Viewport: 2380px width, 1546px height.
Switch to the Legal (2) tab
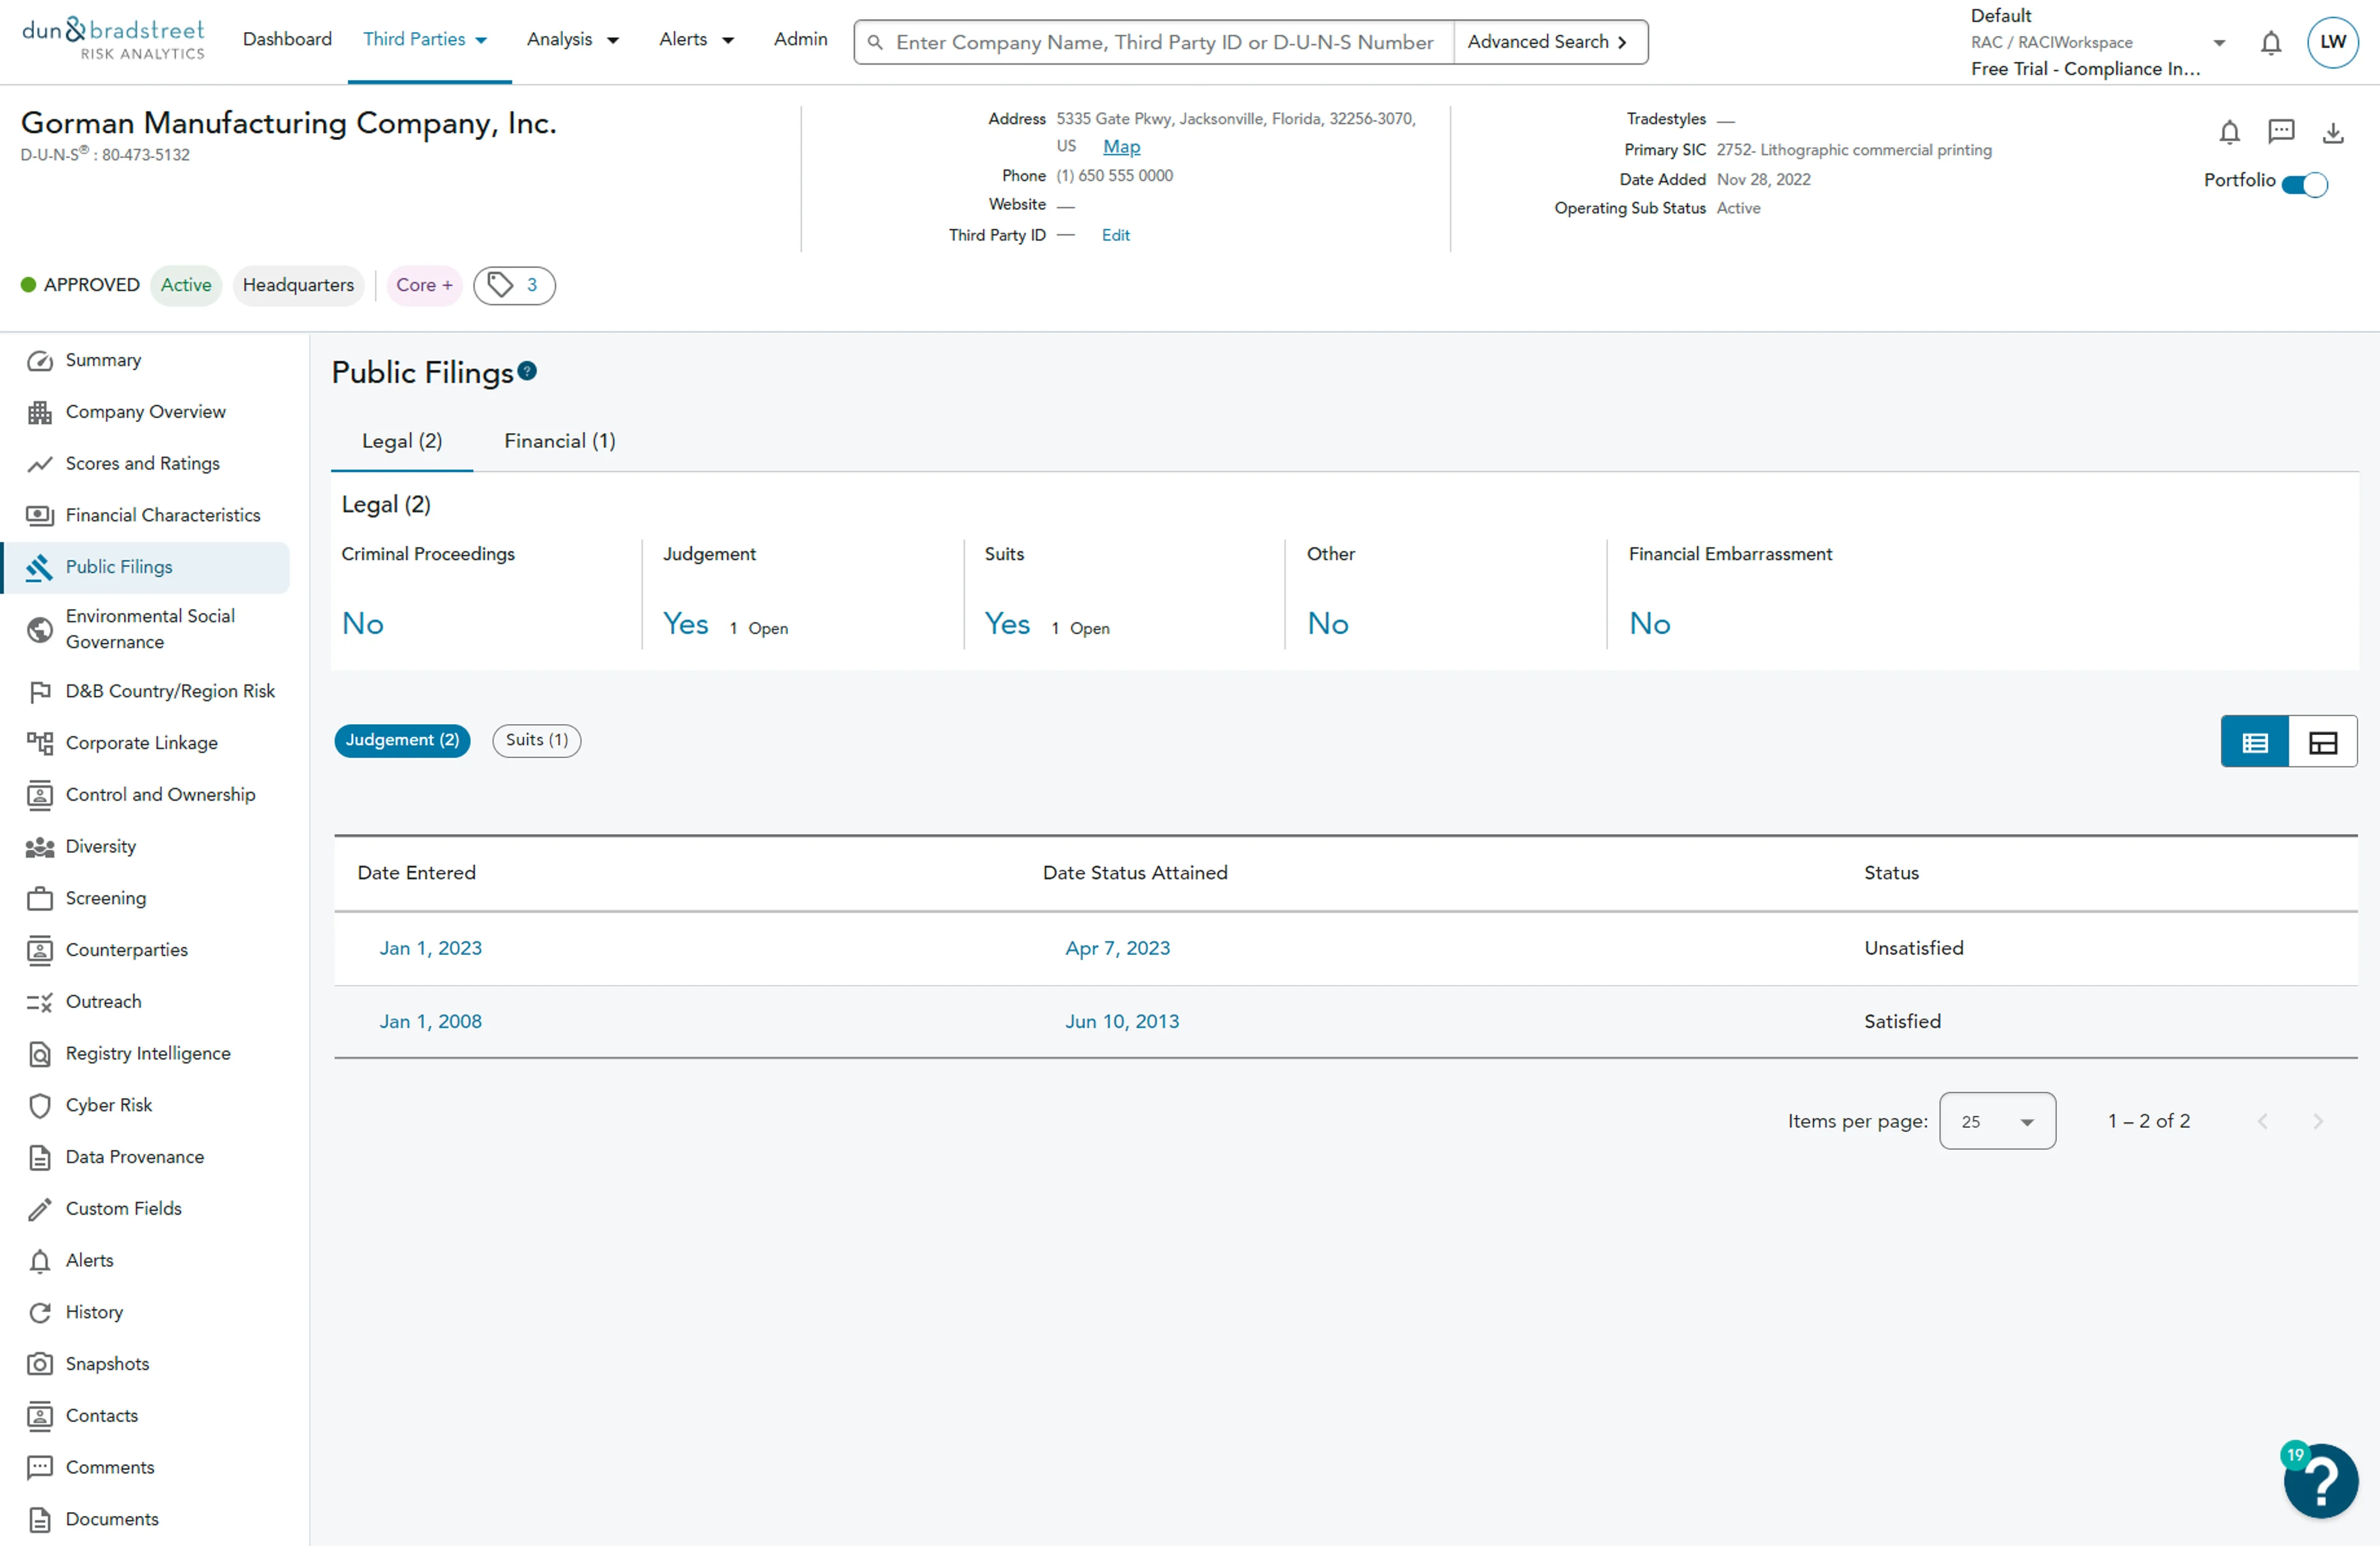tap(402, 441)
